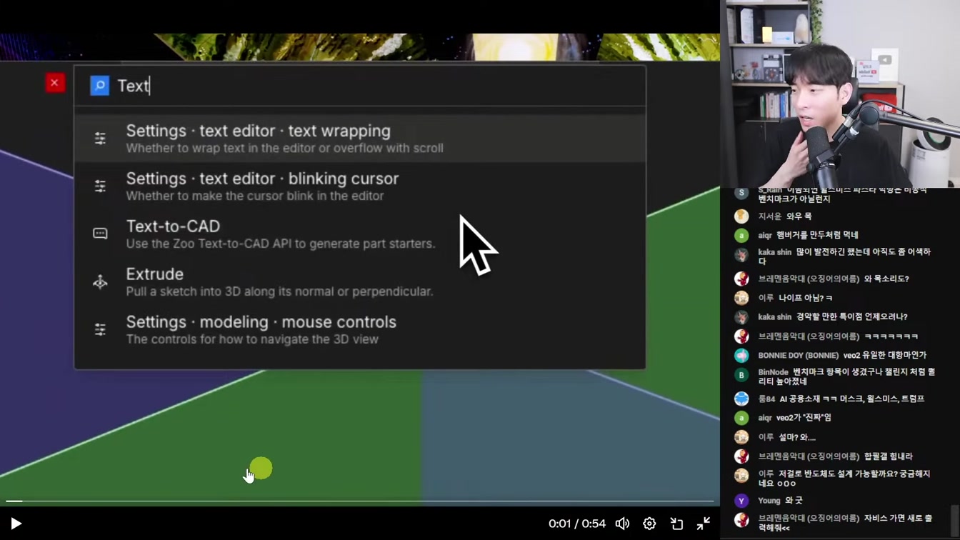Viewport: 960px width, 540px height.
Task: Click BONNIE DOY avatar in chat
Action: pyautogui.click(x=741, y=355)
